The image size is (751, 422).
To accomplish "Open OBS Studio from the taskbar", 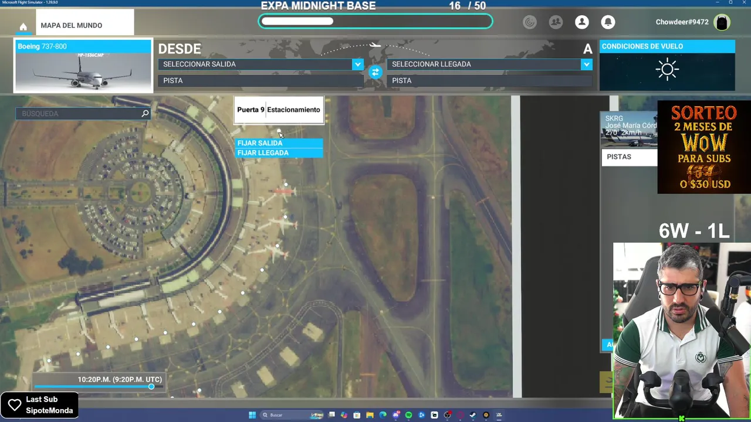I will (447, 415).
